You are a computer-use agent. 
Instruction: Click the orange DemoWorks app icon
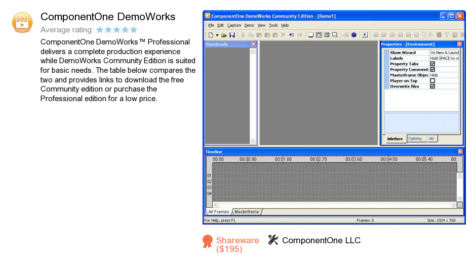[x=22, y=22]
